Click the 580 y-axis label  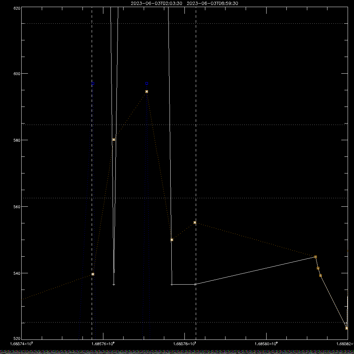[x=17, y=140]
